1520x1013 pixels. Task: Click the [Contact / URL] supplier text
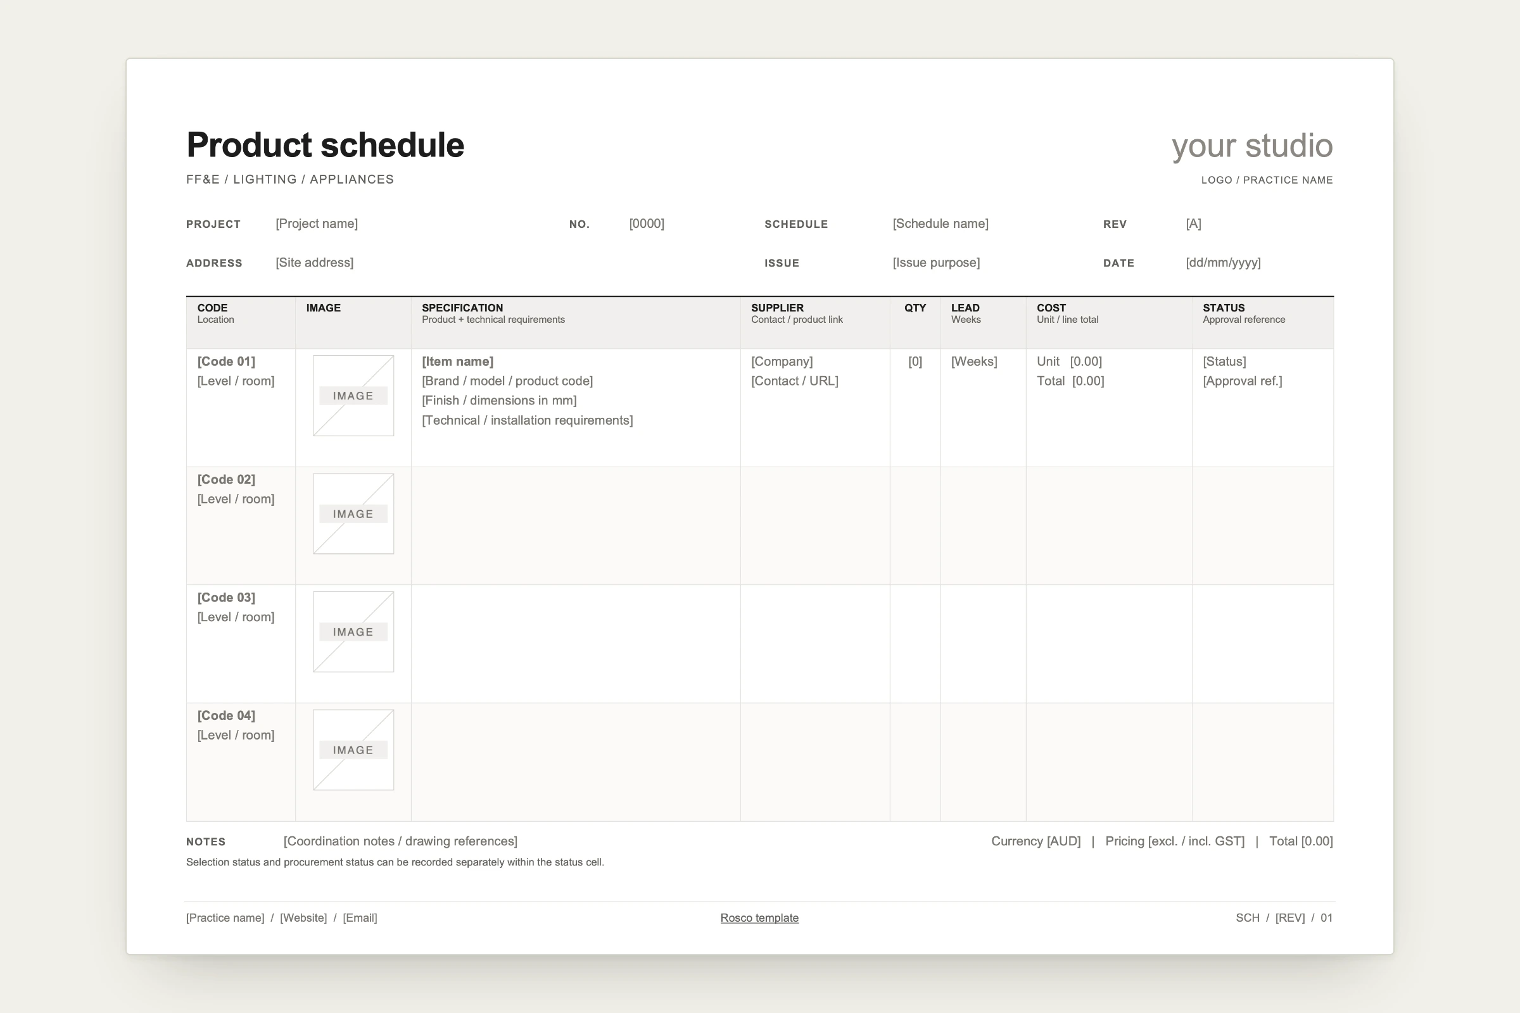795,381
